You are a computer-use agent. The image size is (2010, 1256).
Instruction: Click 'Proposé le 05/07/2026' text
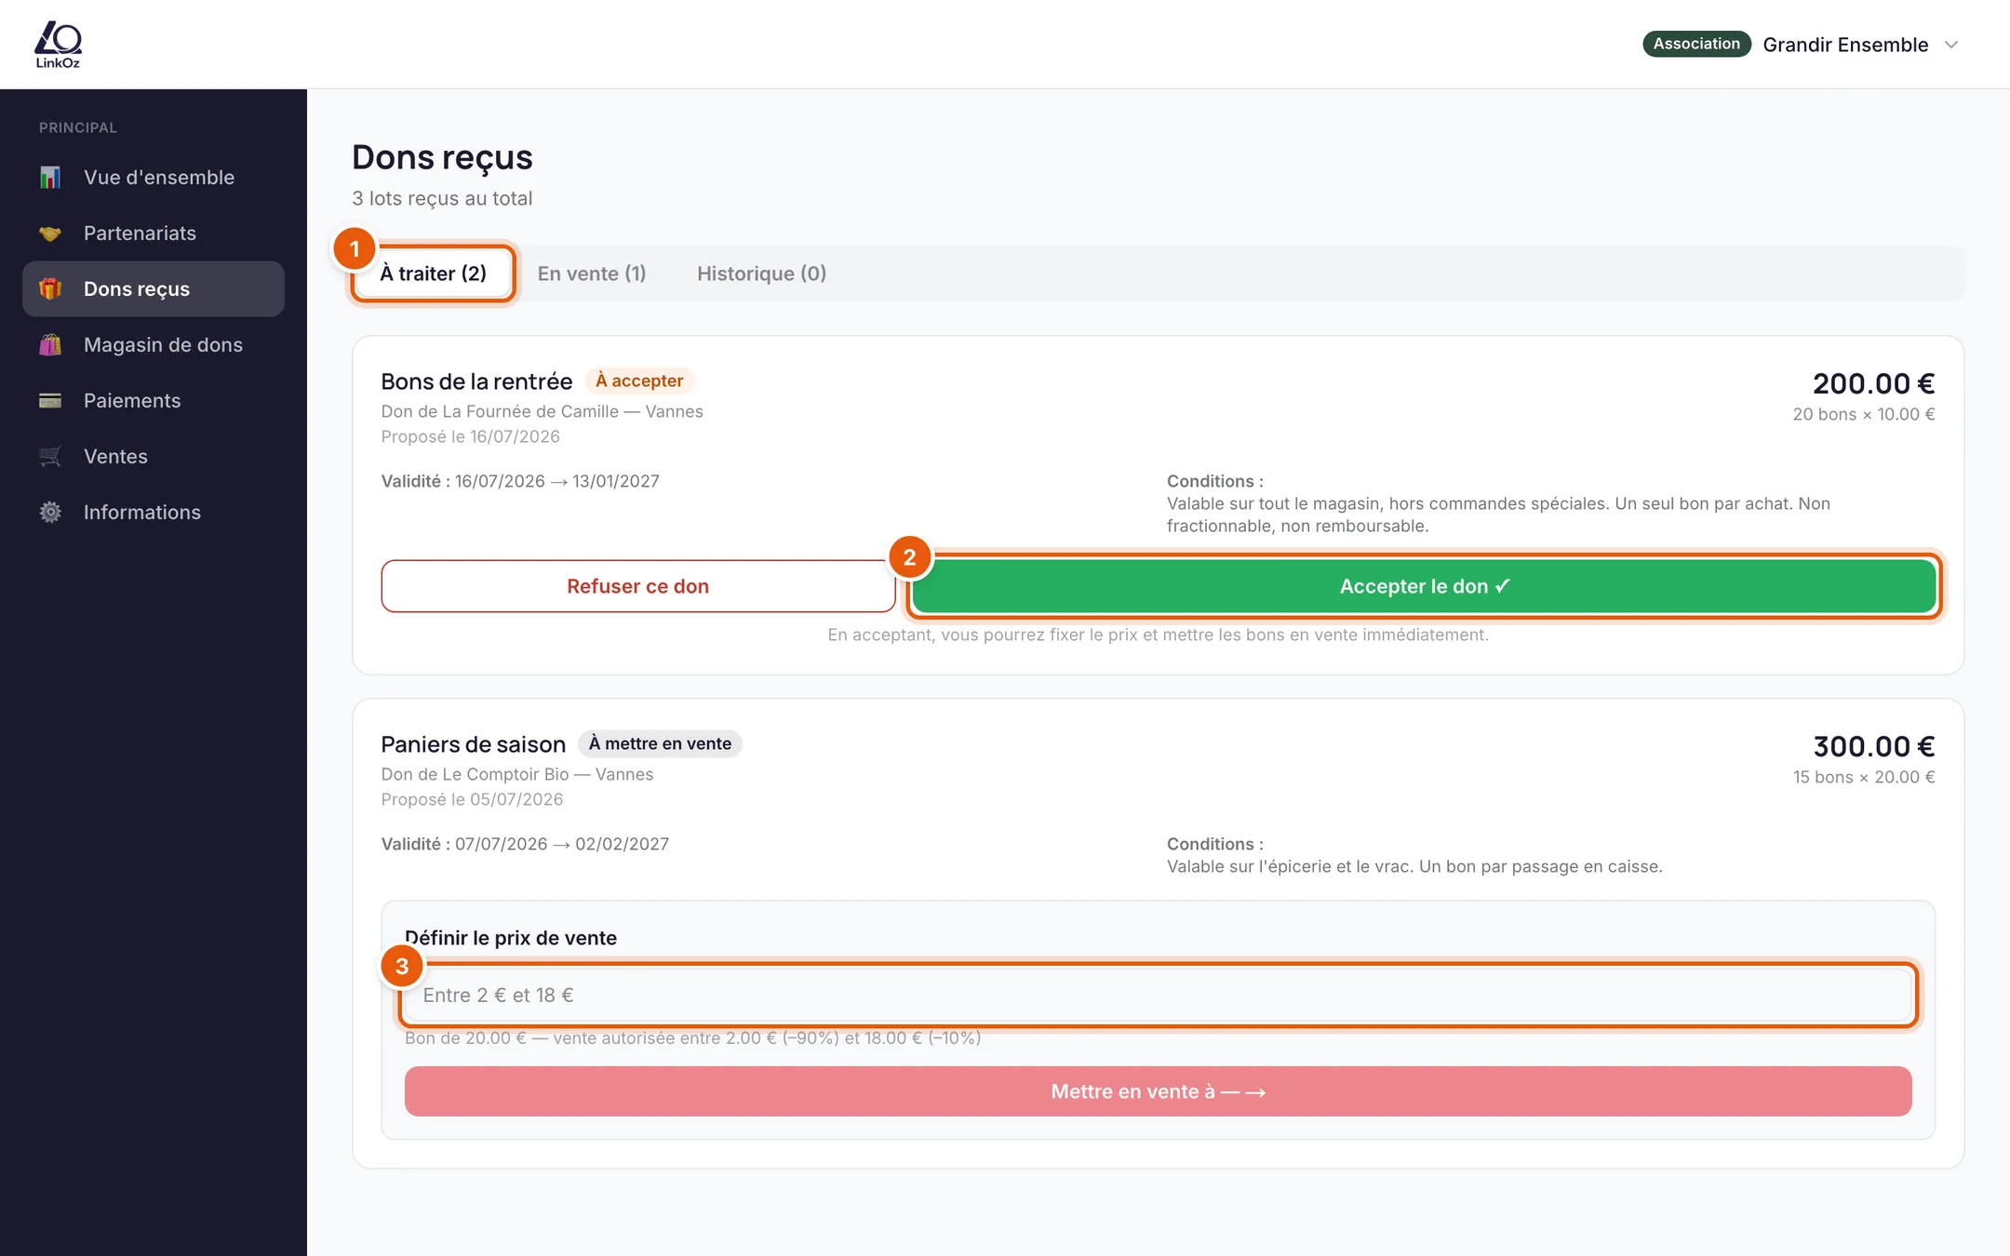(472, 799)
